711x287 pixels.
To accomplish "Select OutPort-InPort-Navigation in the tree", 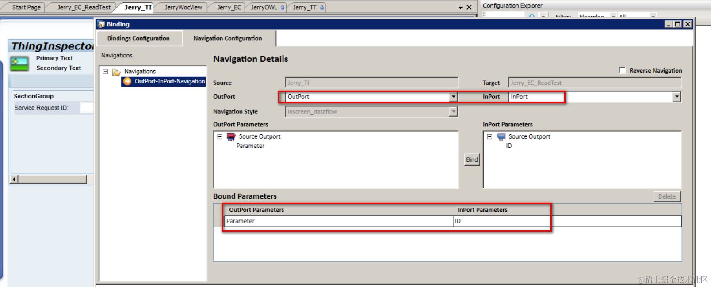I will [170, 81].
